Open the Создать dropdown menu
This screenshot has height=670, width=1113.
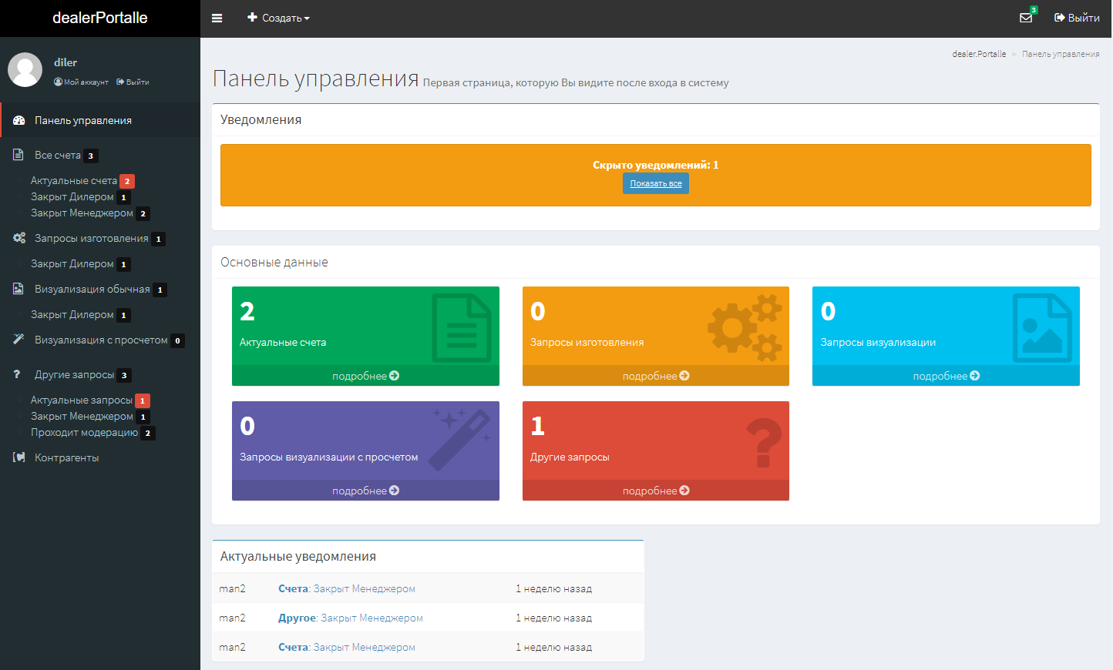click(278, 18)
